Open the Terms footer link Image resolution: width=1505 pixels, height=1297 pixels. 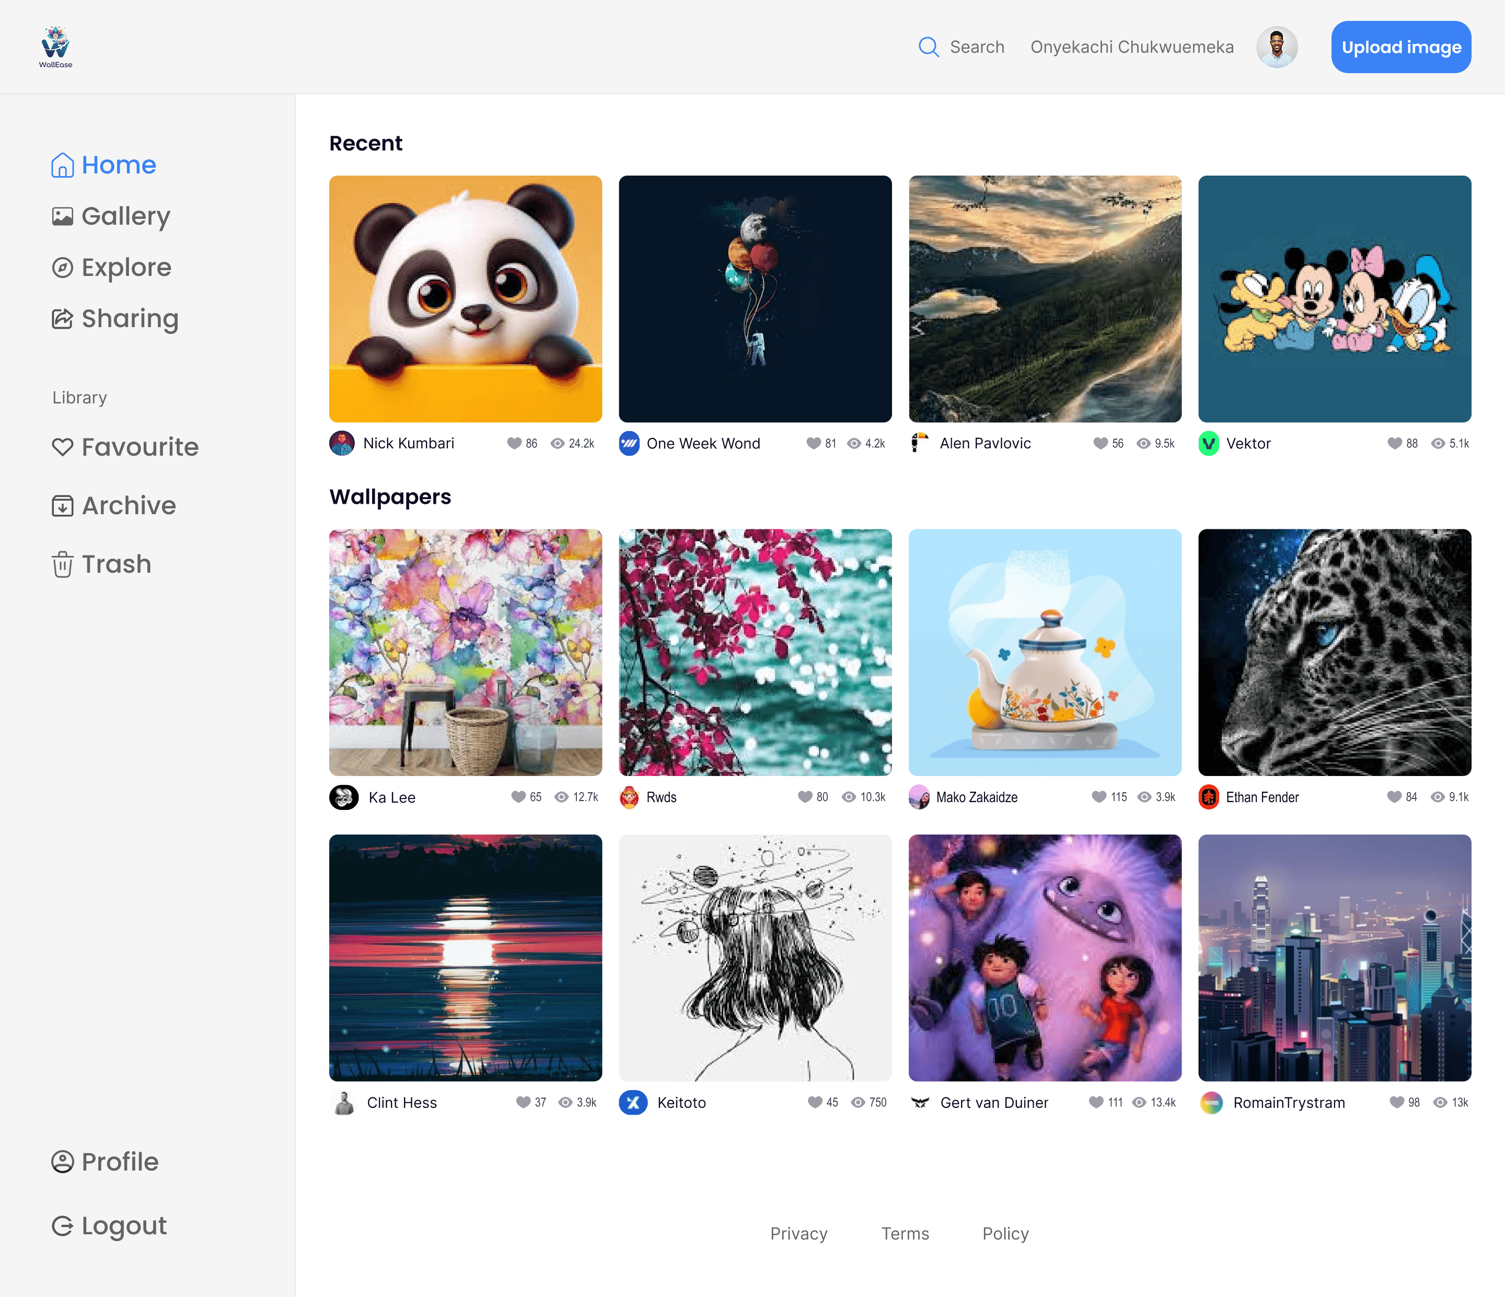click(x=905, y=1233)
